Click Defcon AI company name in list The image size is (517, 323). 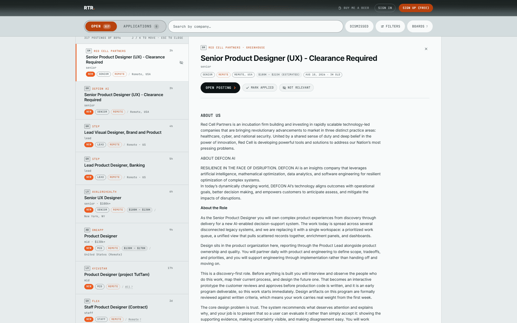click(x=100, y=89)
